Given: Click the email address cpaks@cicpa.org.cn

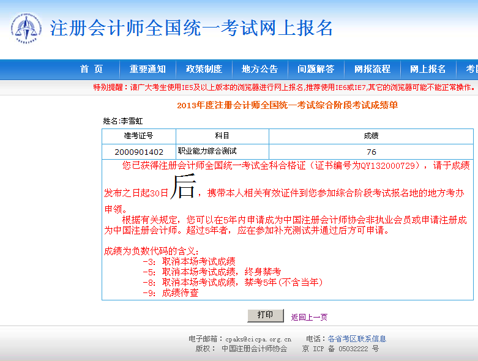Looking at the screenshot, I should 258,339.
